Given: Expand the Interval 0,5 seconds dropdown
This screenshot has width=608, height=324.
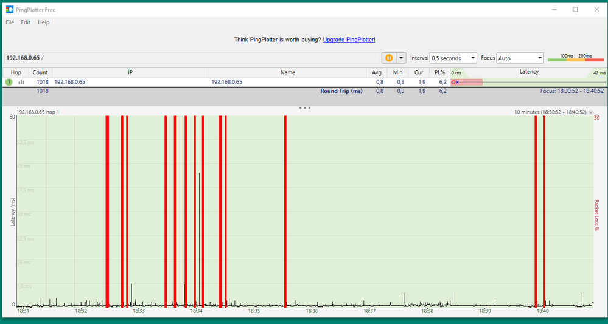Looking at the screenshot, I should [x=453, y=58].
